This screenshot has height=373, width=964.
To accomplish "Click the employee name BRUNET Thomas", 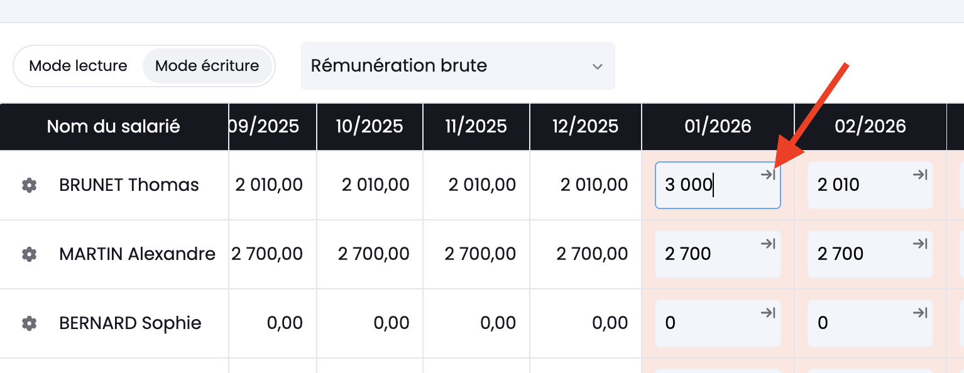I will (x=129, y=185).
